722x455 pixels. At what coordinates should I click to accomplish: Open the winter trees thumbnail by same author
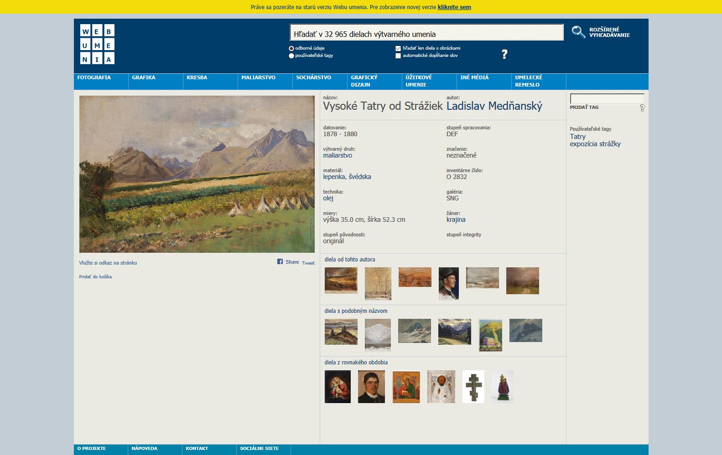pyautogui.click(x=378, y=283)
